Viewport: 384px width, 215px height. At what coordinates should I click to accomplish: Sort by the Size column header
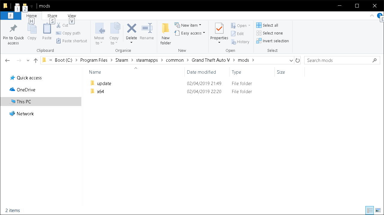click(x=289, y=72)
